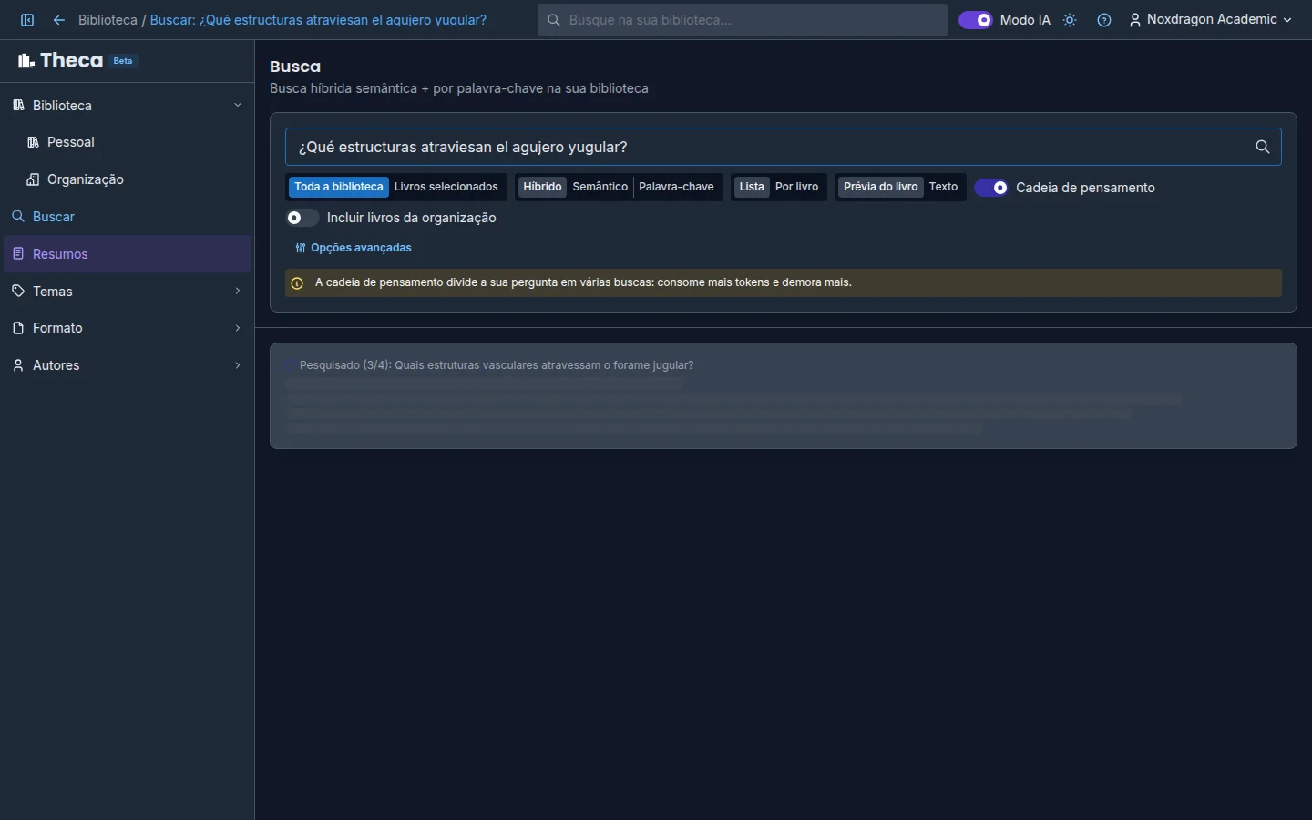The width and height of the screenshot is (1312, 820).
Task: Submit search with magnifier icon in query box
Action: (x=1263, y=147)
